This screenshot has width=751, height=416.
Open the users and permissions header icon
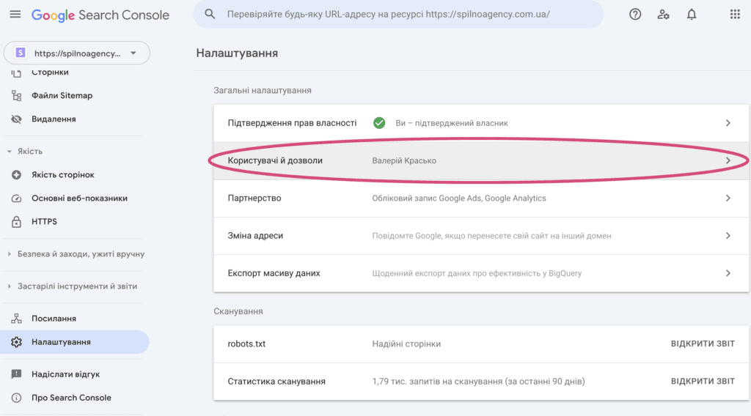coord(663,15)
